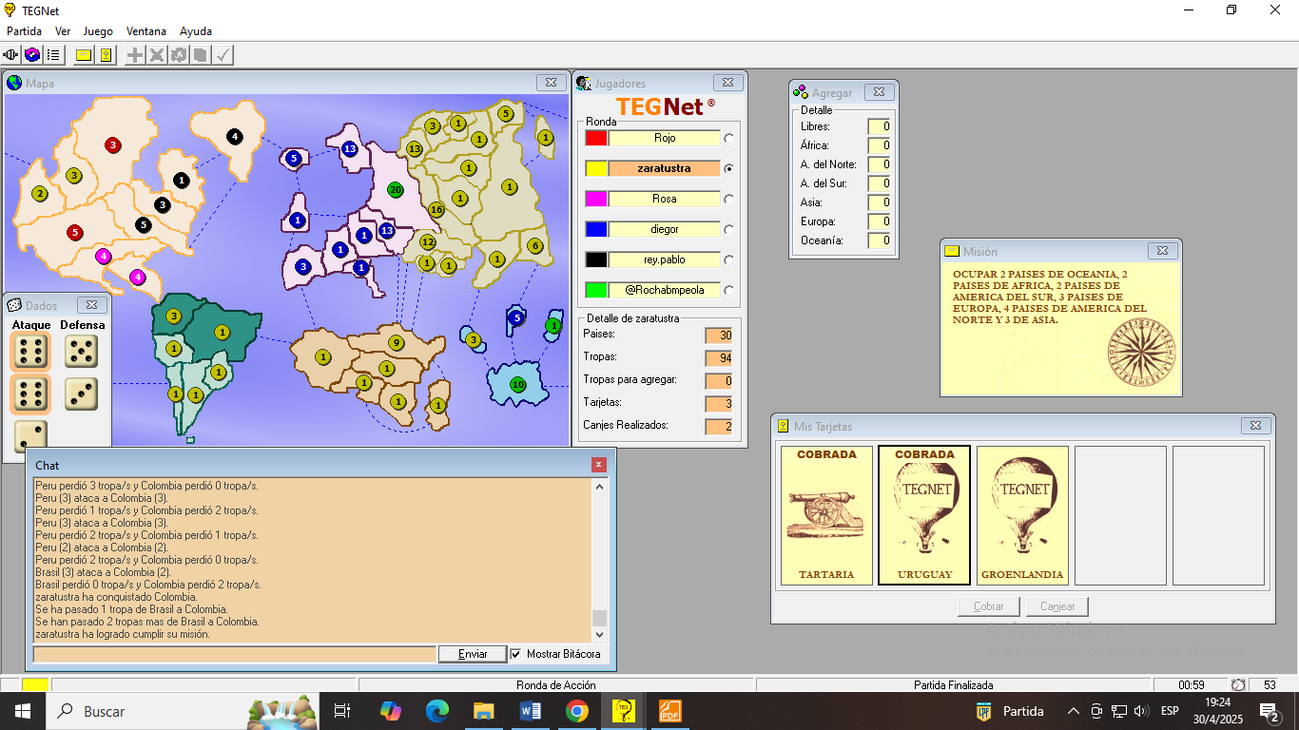
Task: Click the Copilot icon on the taskbar
Action: pyautogui.click(x=391, y=711)
